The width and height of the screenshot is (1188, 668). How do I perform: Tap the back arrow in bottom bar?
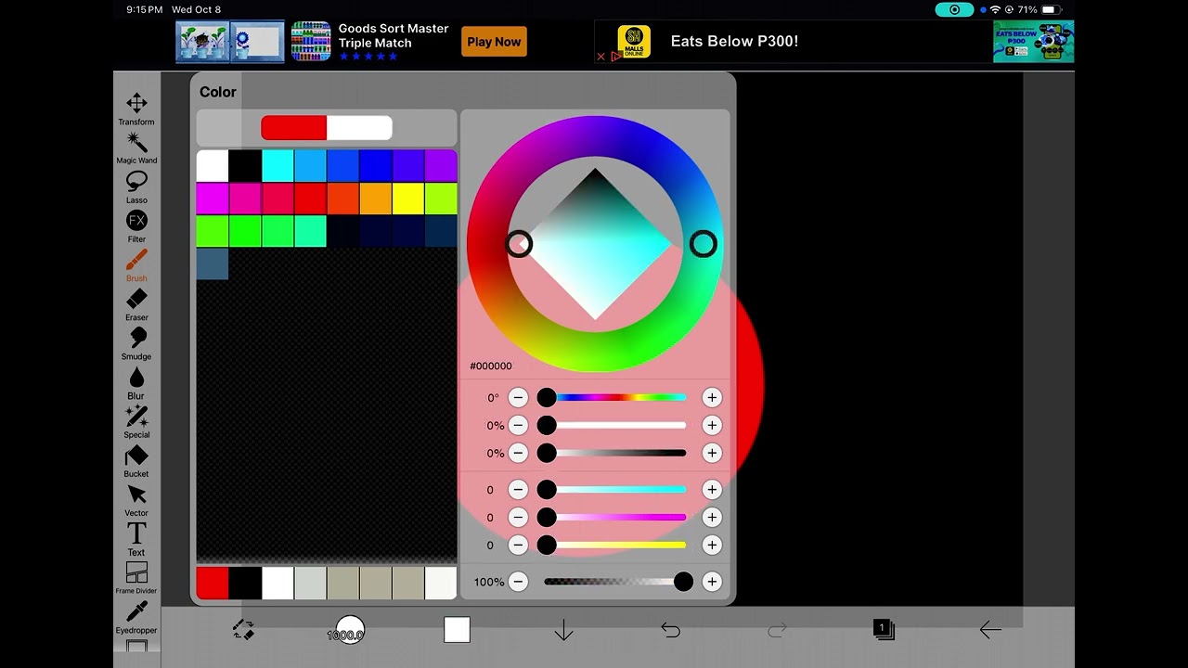click(x=990, y=630)
